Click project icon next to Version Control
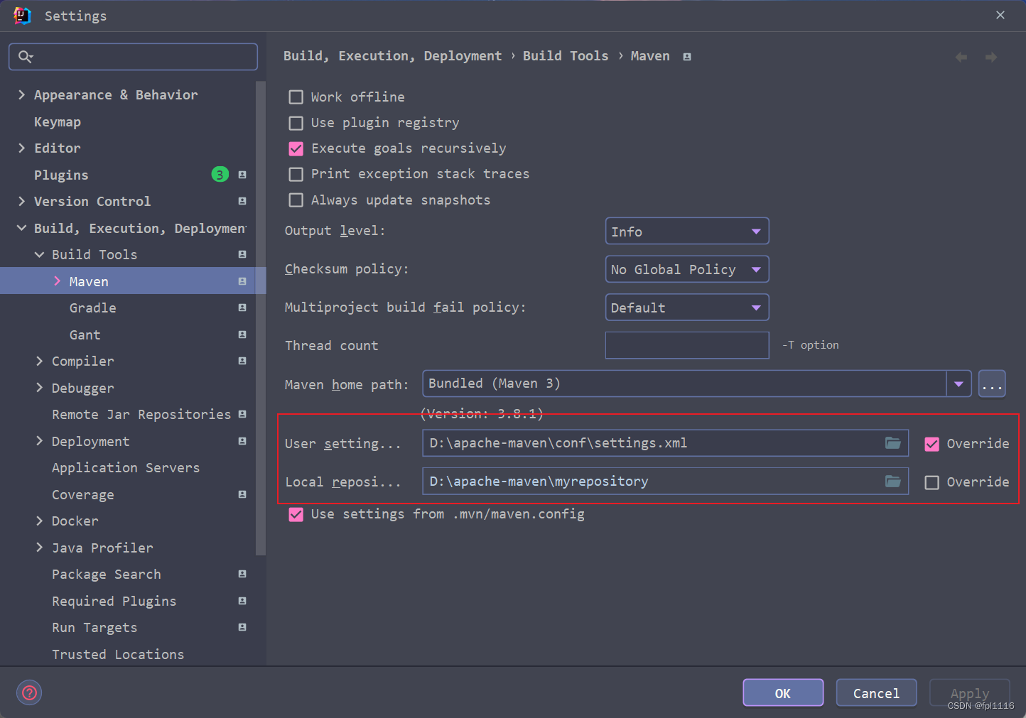 click(x=242, y=202)
